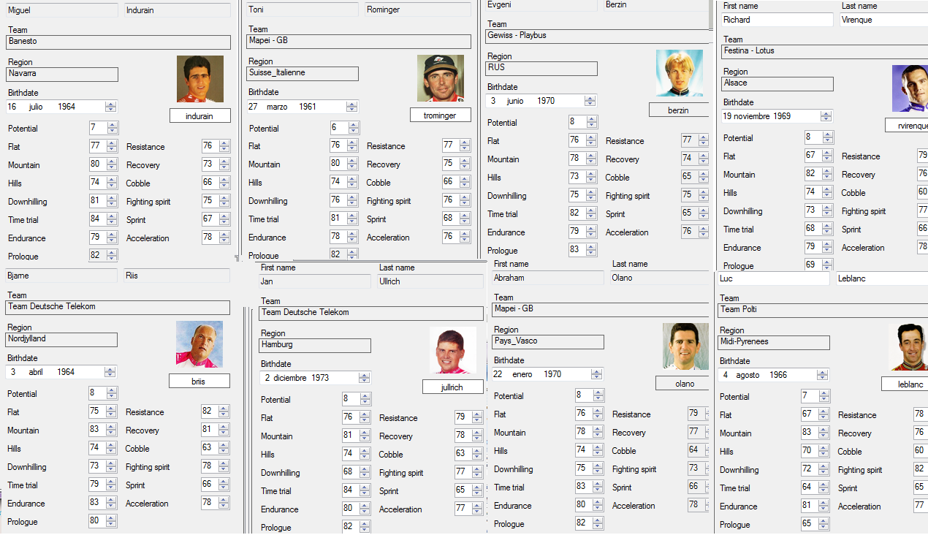The width and height of the screenshot is (928, 535).
Task: Select Jan Ullrich's portrait thumbnail
Action: (x=452, y=349)
